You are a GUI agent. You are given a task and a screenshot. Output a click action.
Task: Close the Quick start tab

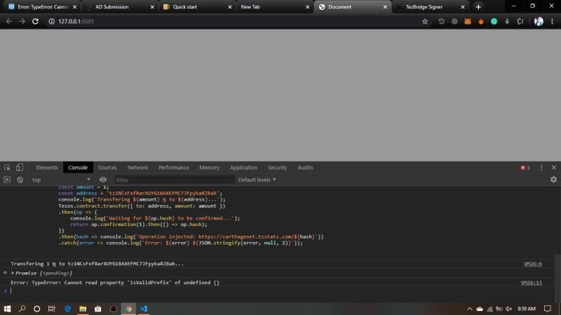click(230, 7)
